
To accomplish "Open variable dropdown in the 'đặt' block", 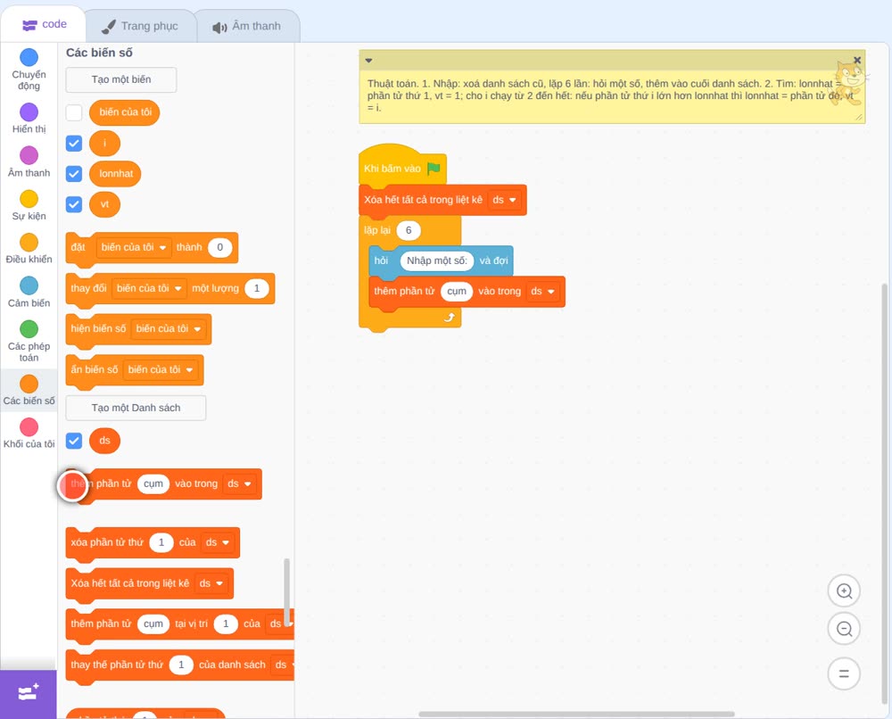I will click(x=134, y=247).
